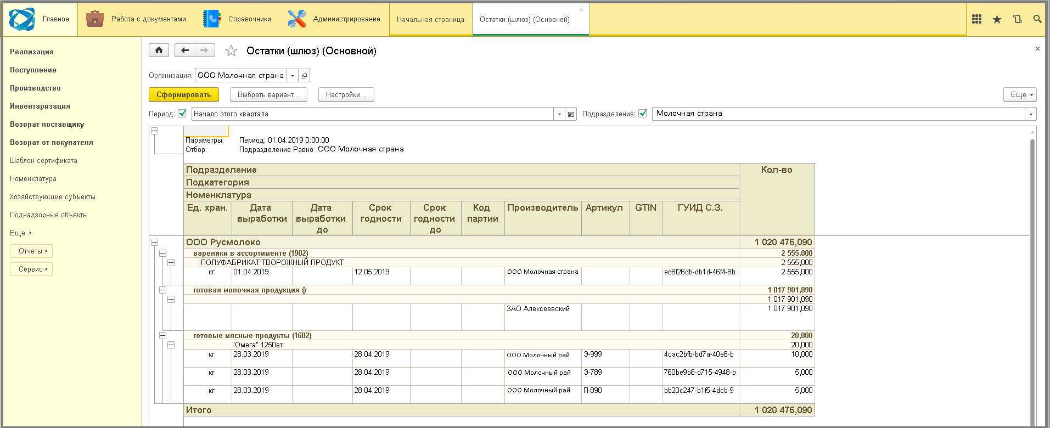Open Настройки... button
Screen dimensions: 1050x428
[346, 94]
